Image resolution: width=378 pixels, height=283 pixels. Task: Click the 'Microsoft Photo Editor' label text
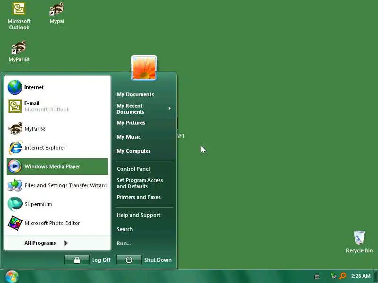52,223
